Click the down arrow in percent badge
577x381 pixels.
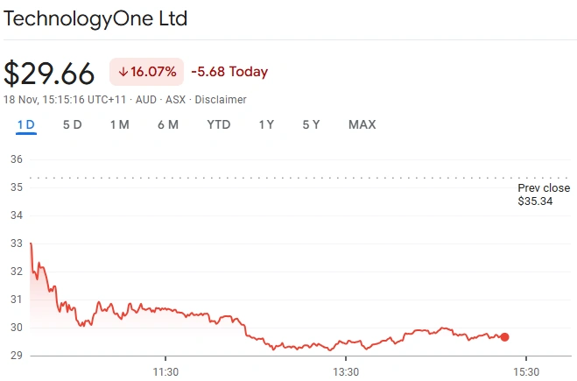click(x=123, y=72)
